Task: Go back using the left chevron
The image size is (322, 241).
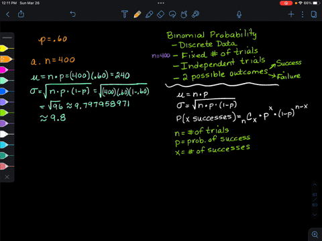Action: [8, 14]
